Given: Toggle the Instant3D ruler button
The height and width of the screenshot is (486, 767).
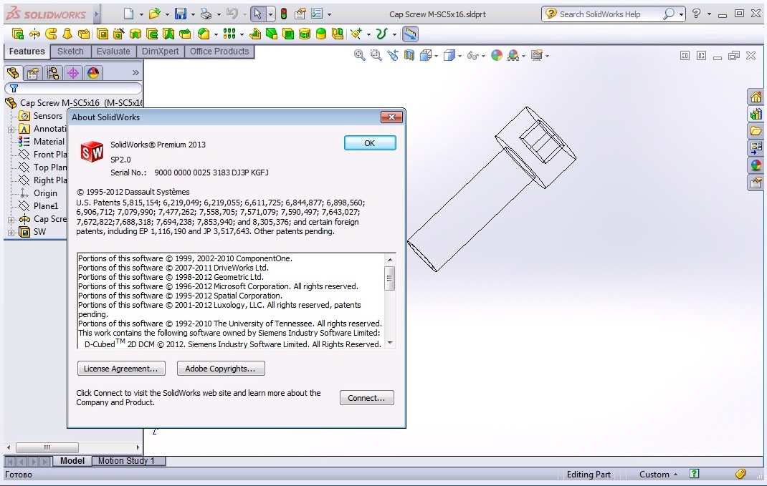Looking at the screenshot, I should [410, 33].
